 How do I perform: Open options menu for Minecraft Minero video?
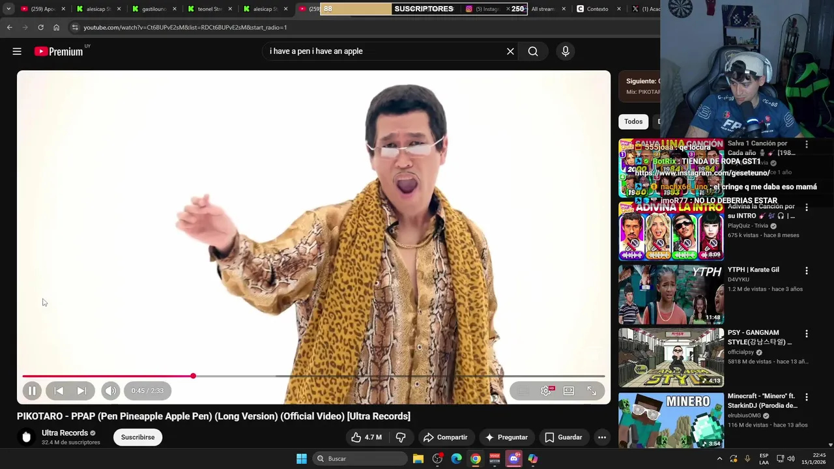coord(807,397)
